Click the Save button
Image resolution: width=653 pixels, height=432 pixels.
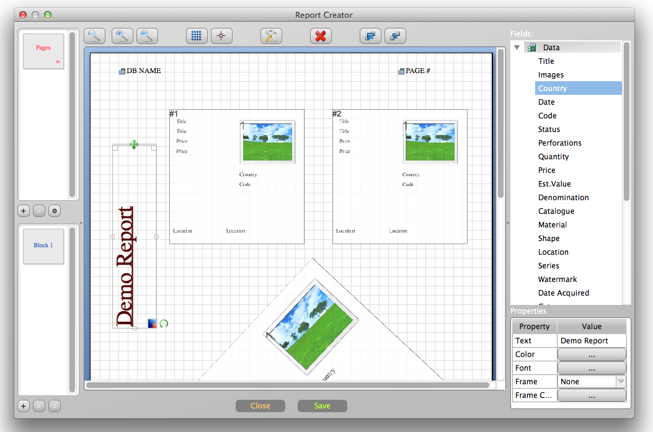point(322,406)
